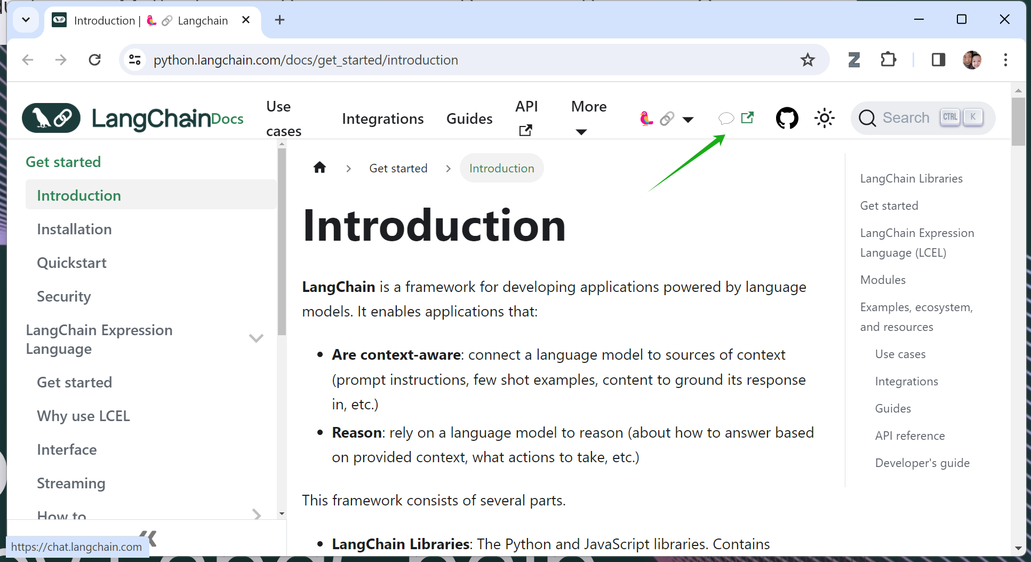Collapse the LangChain Expression Language section
This screenshot has height=562, width=1031.
pyautogui.click(x=256, y=338)
